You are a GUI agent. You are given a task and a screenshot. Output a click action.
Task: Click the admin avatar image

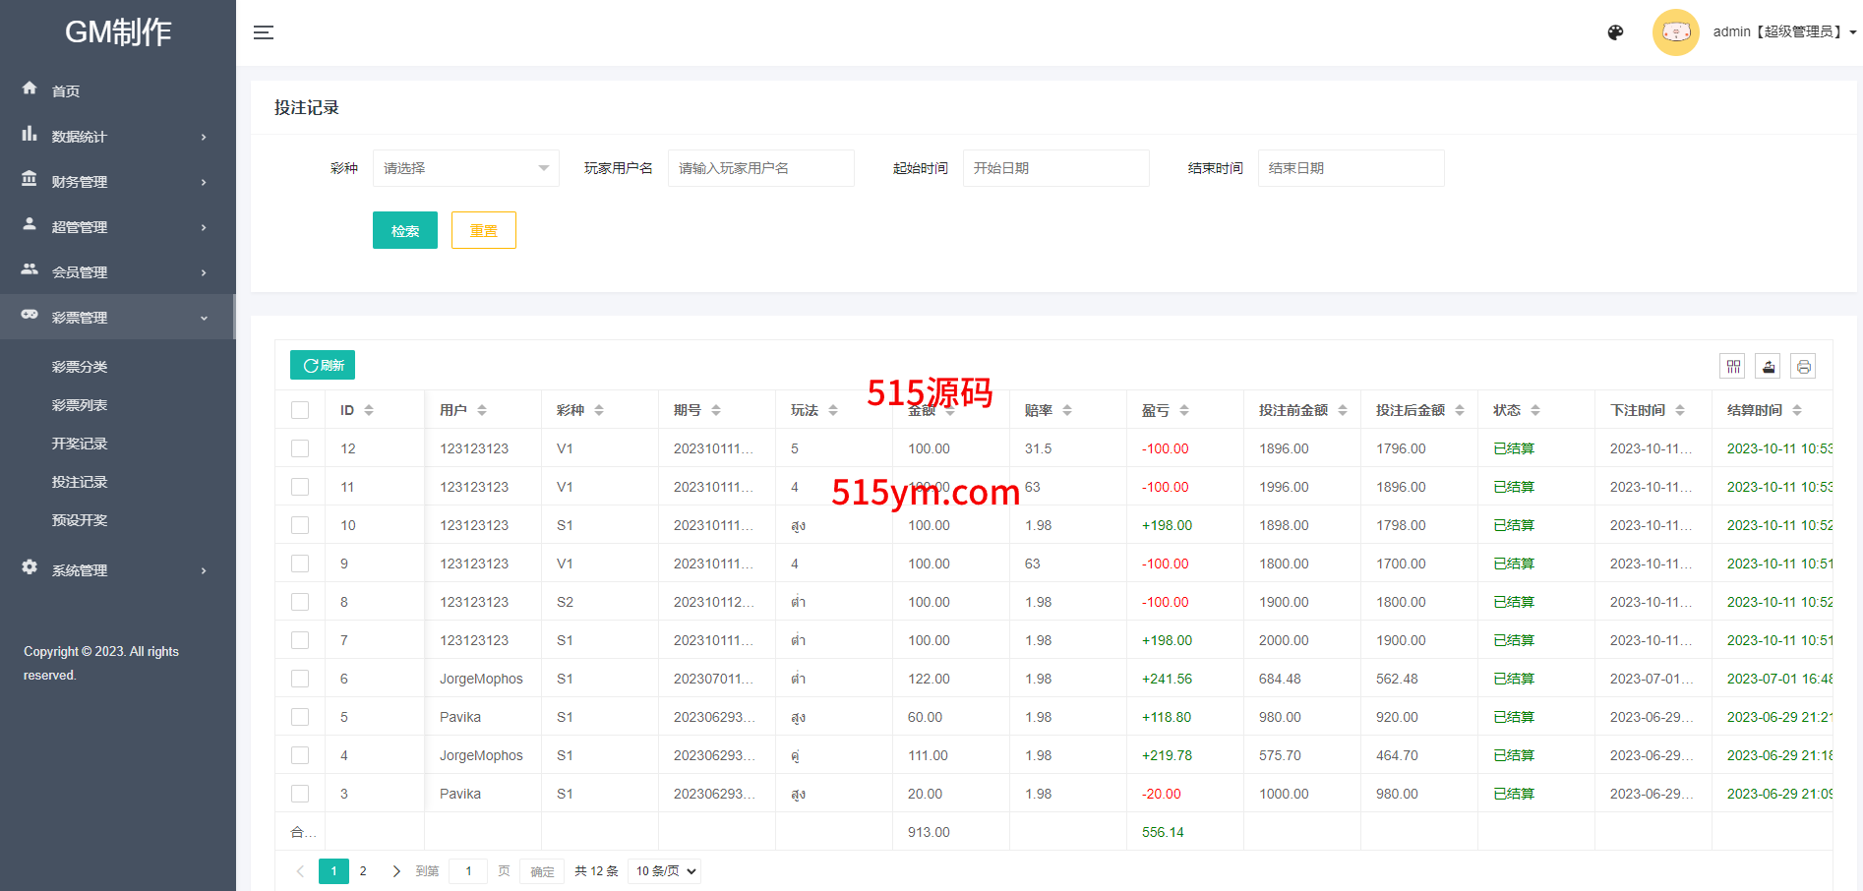[1675, 32]
